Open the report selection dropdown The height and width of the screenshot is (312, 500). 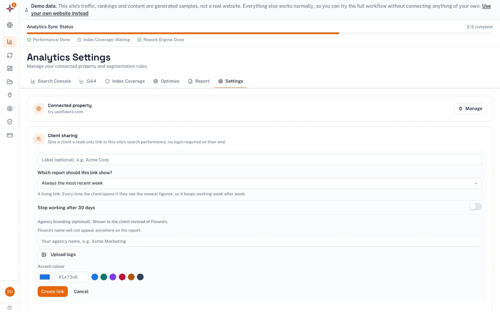(x=260, y=183)
